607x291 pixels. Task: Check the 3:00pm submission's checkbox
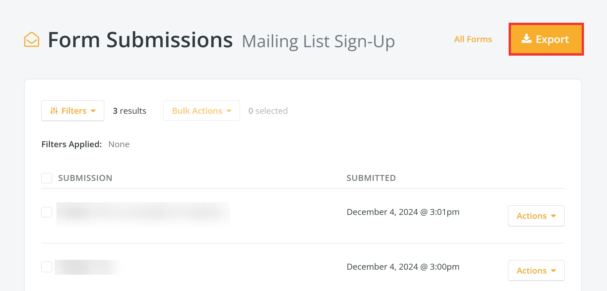point(47,267)
